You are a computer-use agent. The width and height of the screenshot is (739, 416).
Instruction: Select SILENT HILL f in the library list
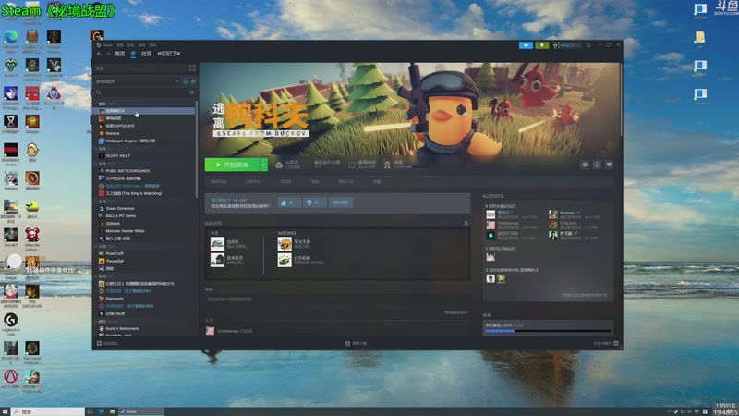[144, 155]
